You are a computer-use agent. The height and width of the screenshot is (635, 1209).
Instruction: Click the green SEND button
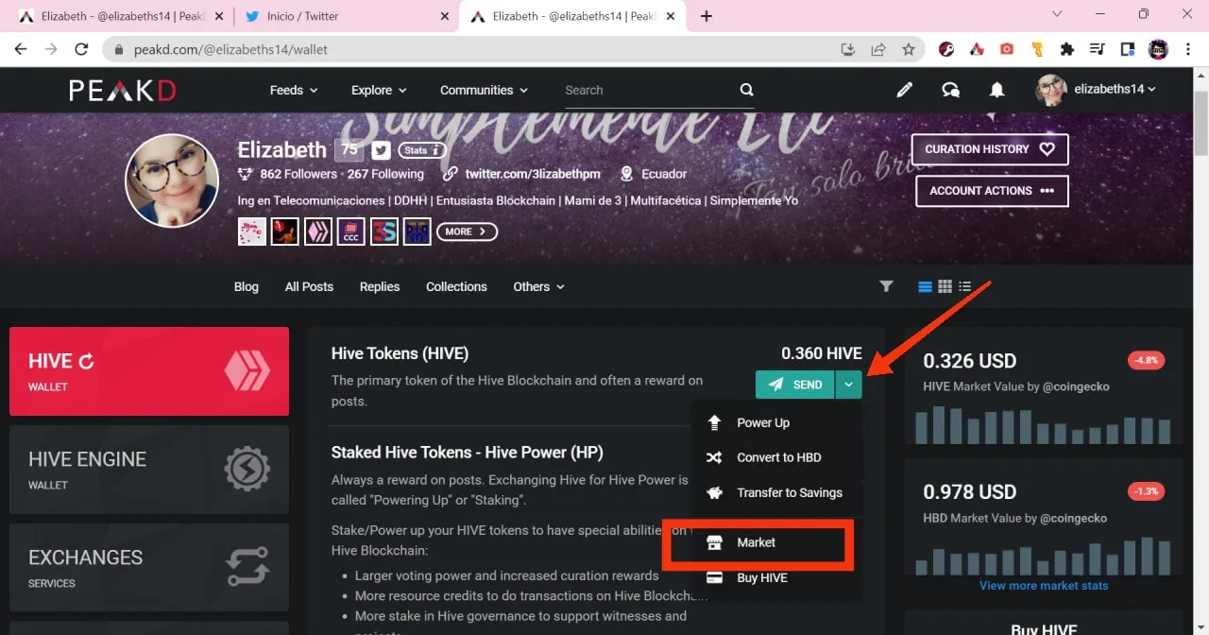tap(795, 385)
